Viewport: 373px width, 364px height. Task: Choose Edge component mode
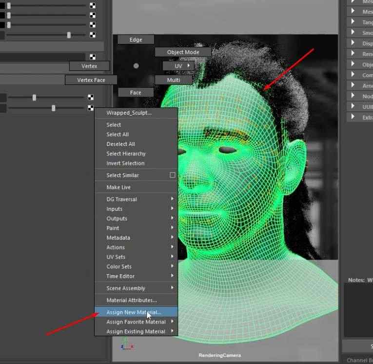click(x=136, y=40)
